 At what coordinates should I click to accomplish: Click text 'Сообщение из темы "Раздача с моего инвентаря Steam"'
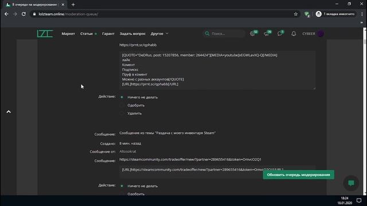[x=167, y=133]
